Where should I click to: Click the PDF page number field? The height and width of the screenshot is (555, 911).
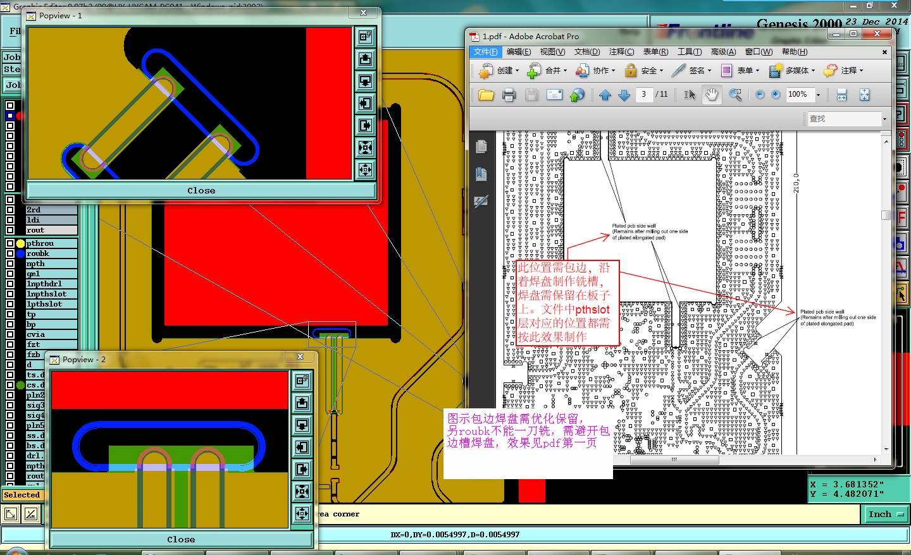(x=643, y=94)
